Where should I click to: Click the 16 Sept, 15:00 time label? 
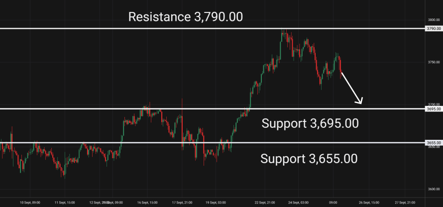pos(147,202)
